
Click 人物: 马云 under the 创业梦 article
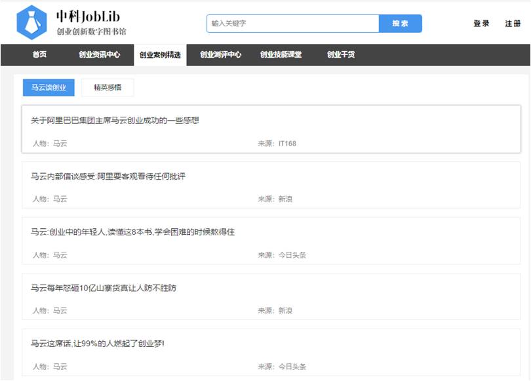point(50,367)
